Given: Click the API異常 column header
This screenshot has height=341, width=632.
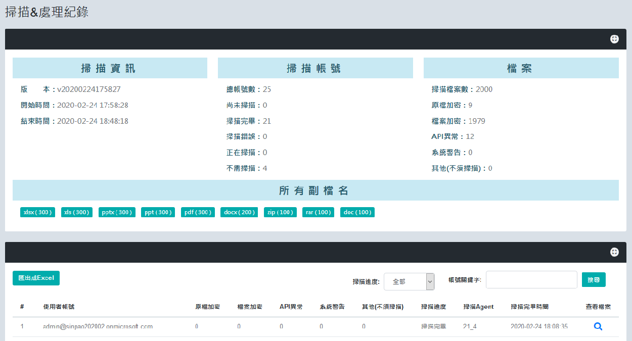Looking at the screenshot, I should pyautogui.click(x=291, y=307).
